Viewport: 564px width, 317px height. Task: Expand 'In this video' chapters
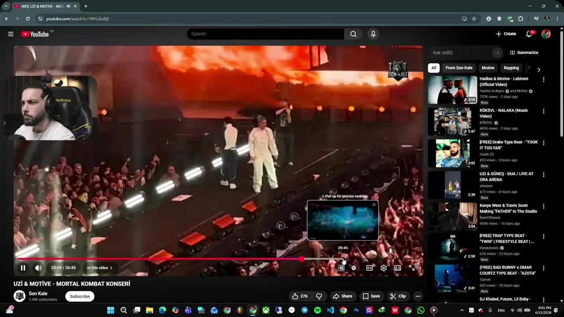click(x=100, y=268)
